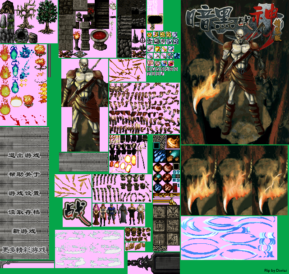Select the 帮助关于 menu entry

tap(24, 174)
